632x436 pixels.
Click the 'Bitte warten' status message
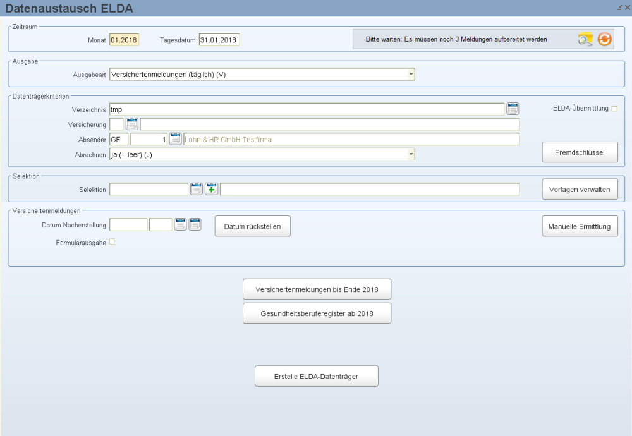click(456, 39)
